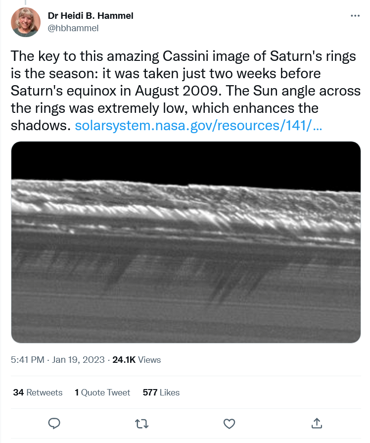Open the solarsystem.nasa.gov resources link
Image resolution: width=370 pixels, height=443 pixels.
tap(198, 126)
